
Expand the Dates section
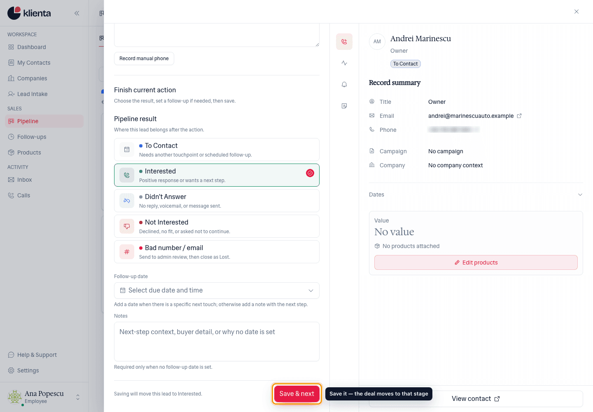point(476,194)
